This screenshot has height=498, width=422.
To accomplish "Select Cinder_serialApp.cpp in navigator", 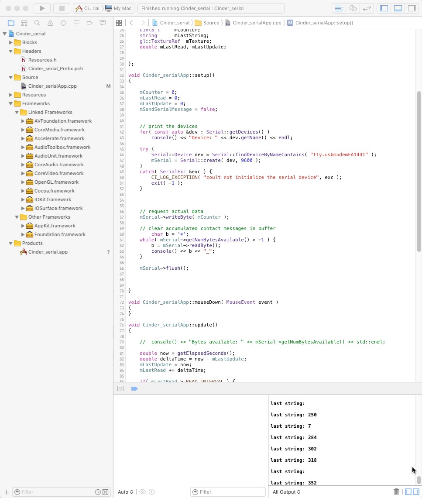I will coord(52,86).
